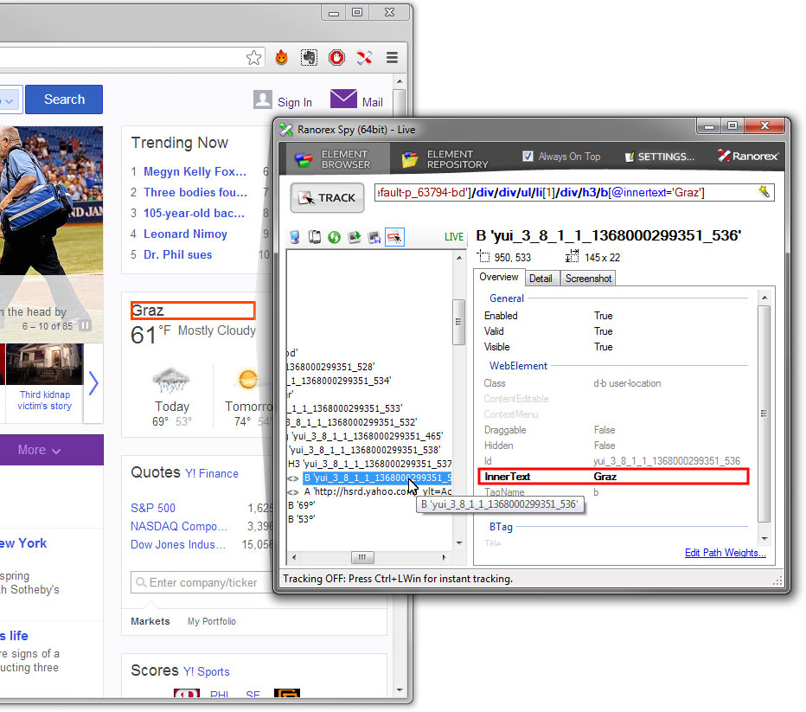Screen dimensions: 806x712
Task: Open the Y! Finance link
Action: [211, 473]
